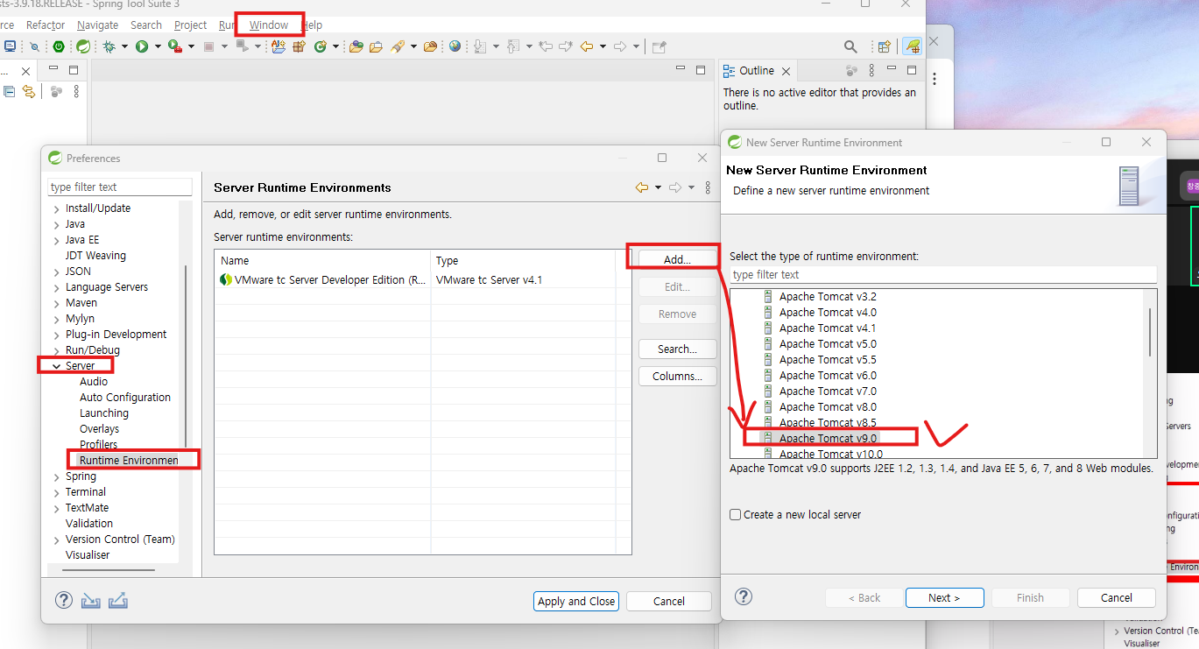
Task: Open the Refactor menu
Action: [x=46, y=25]
